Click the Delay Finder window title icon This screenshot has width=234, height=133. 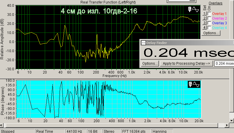point(143,43)
